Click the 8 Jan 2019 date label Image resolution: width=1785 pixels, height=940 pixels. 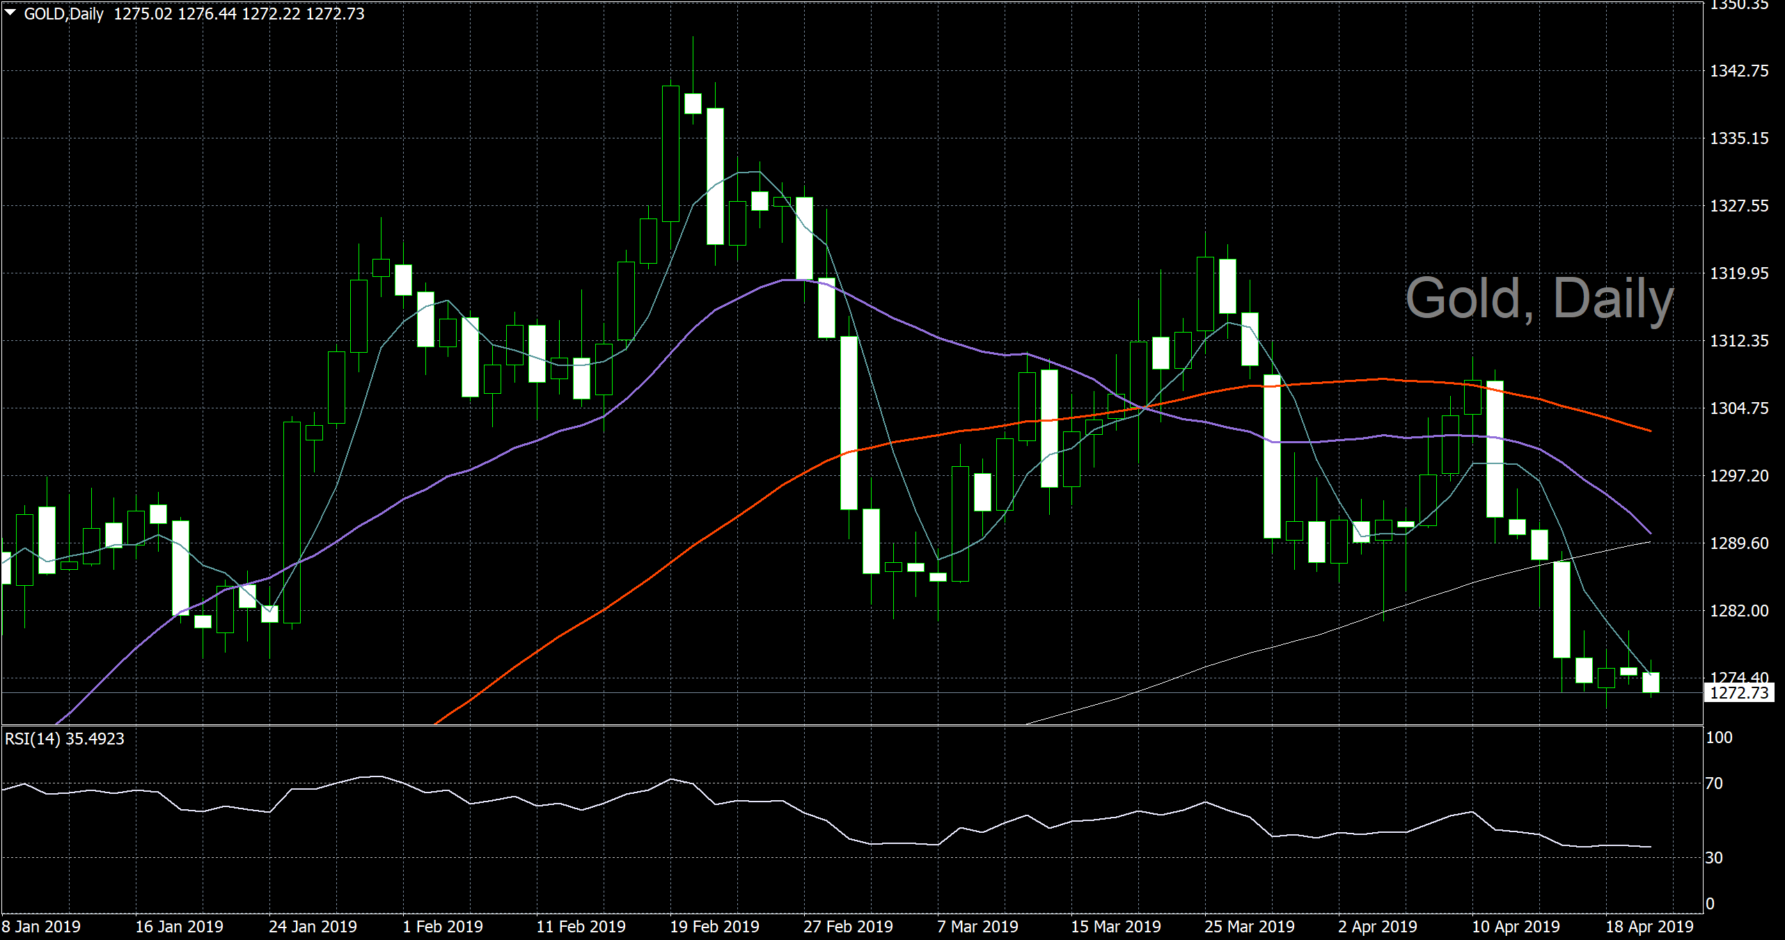pos(41,927)
